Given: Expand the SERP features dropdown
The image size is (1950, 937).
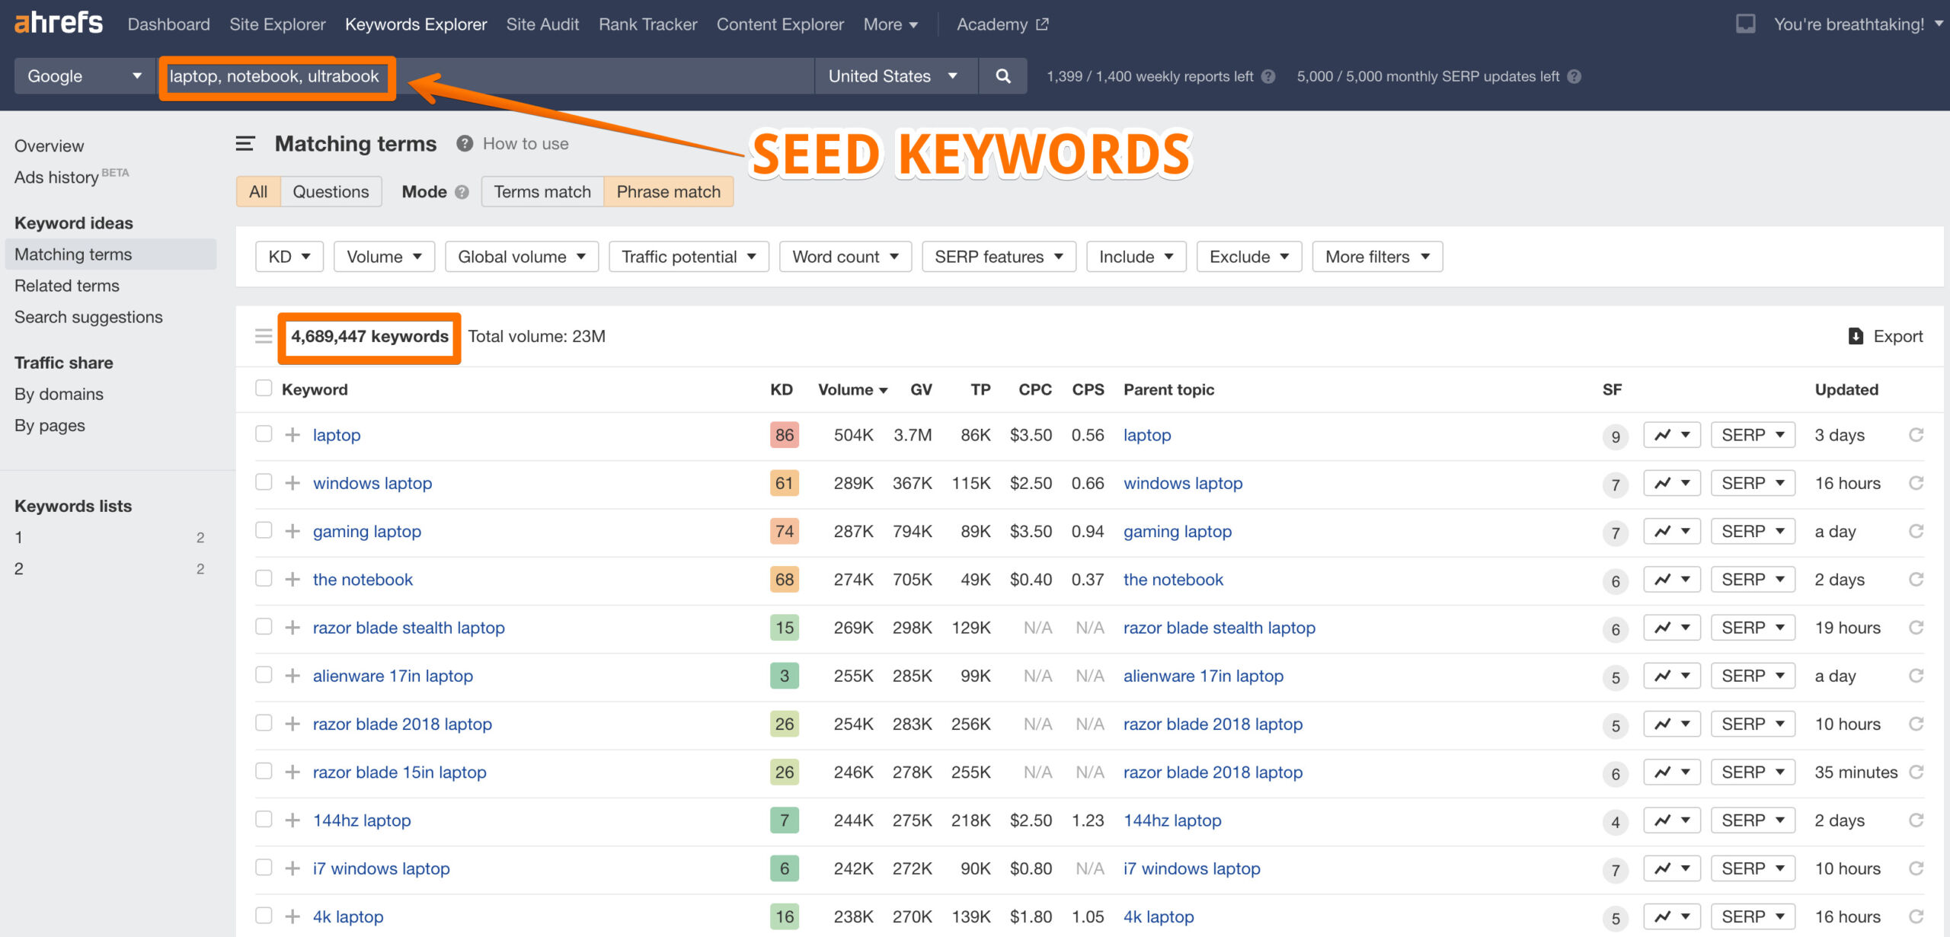Looking at the screenshot, I should [x=996, y=256].
